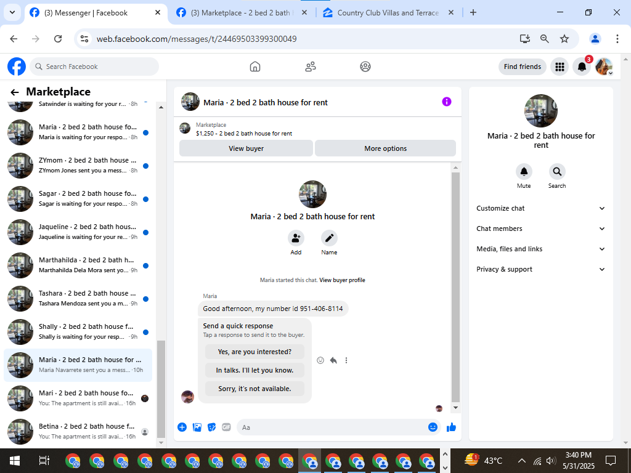Open the emoji picker in message field
The width and height of the screenshot is (631, 473).
(x=433, y=427)
